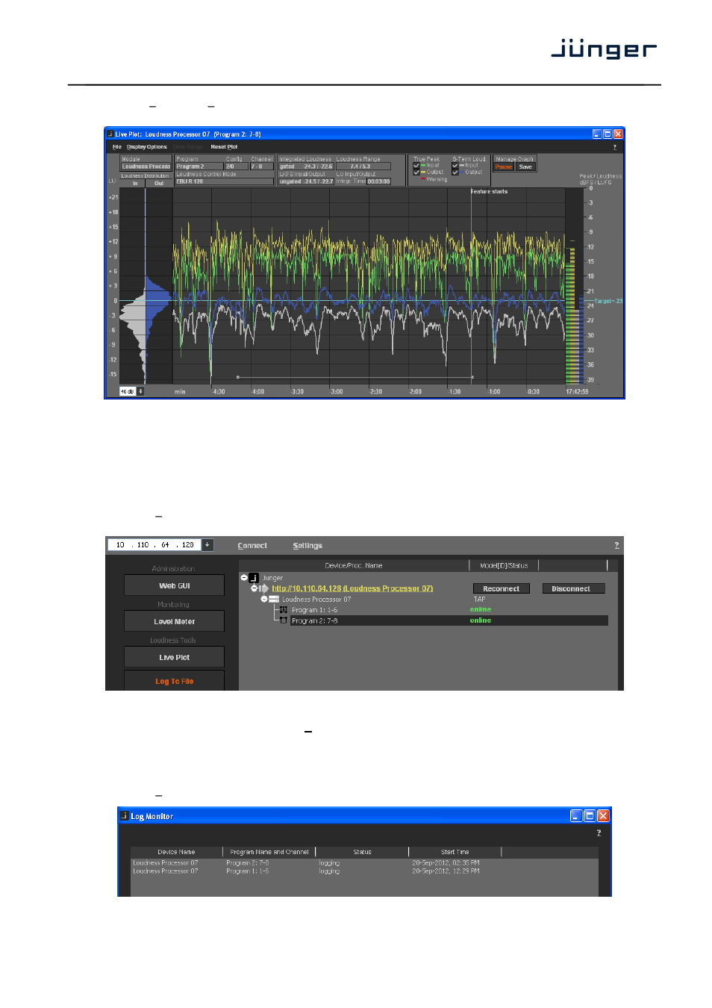Click the Loudness Processor 07 module icon
The image size is (712, 1008).
tap(274, 599)
